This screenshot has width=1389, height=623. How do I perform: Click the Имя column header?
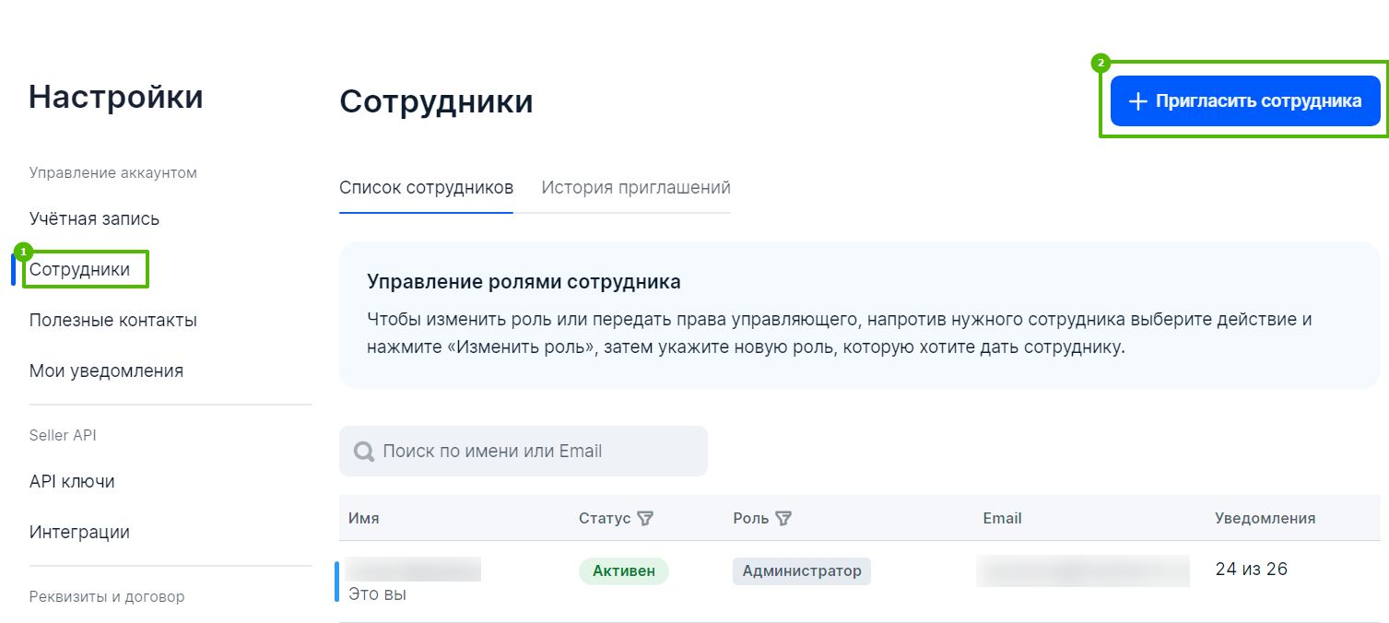pos(364,519)
